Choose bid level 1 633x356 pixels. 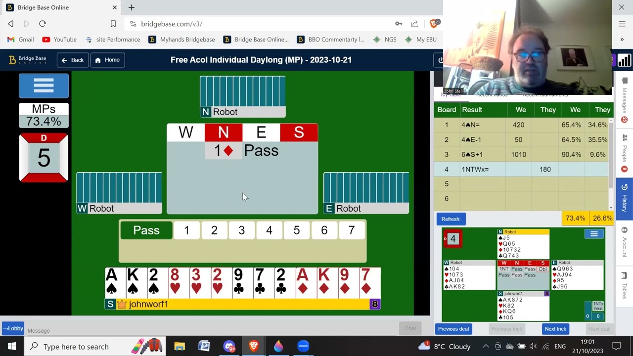[x=186, y=230]
